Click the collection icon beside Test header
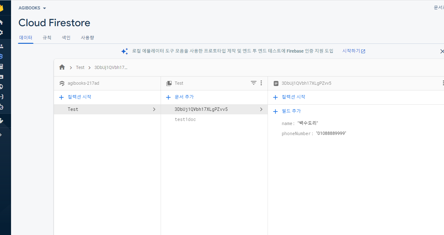This screenshot has width=444, height=235. point(169,83)
